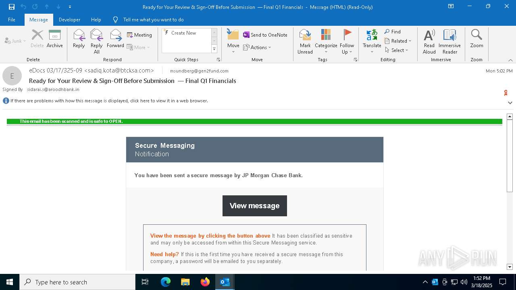Reply to the sender
The height and width of the screenshot is (290, 516).
(79, 39)
